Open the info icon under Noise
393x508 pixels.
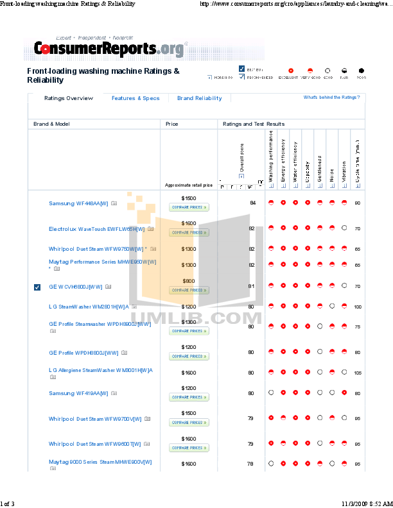click(x=332, y=185)
